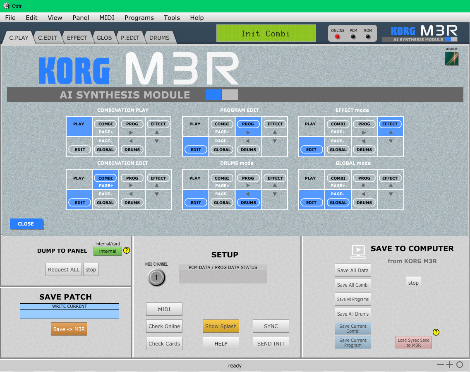Screen dimensions: 470x372
Task: Open the Panel menu
Action: (x=81, y=18)
